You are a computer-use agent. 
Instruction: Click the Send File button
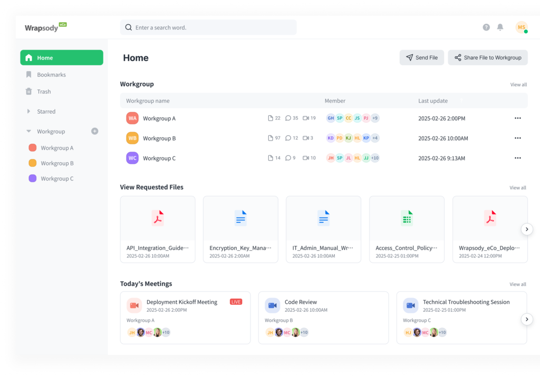(x=421, y=57)
